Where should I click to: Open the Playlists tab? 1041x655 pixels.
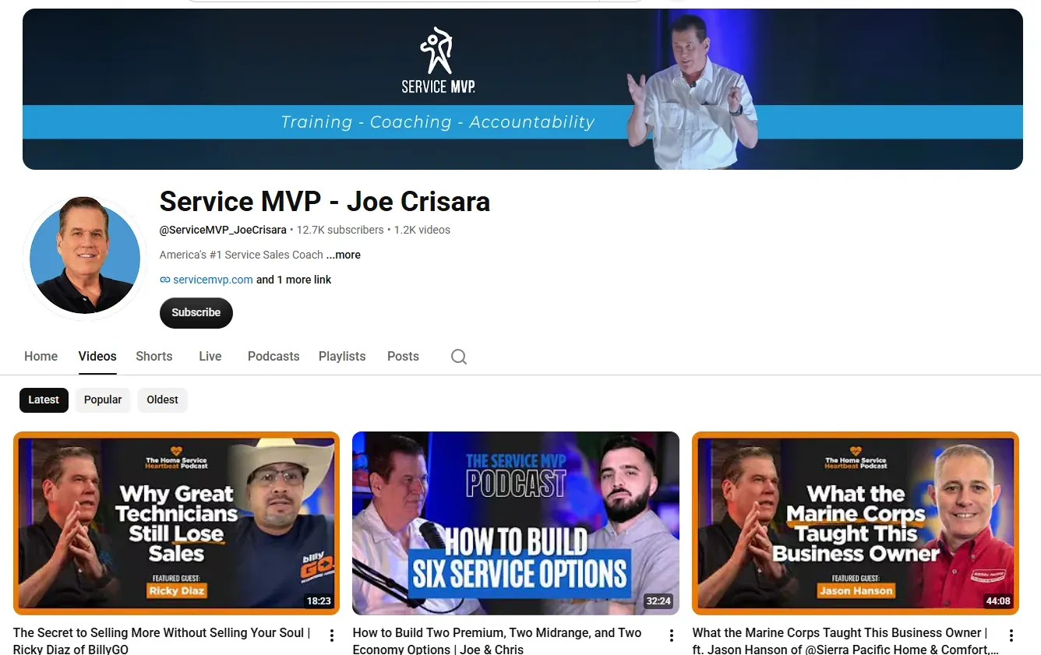(x=342, y=356)
